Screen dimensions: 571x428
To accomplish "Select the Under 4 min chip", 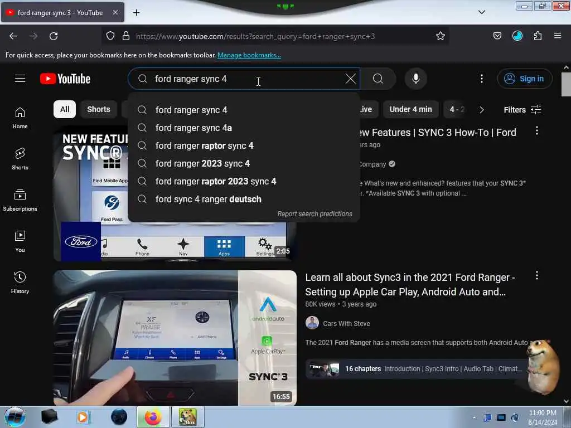I will (x=410, y=109).
